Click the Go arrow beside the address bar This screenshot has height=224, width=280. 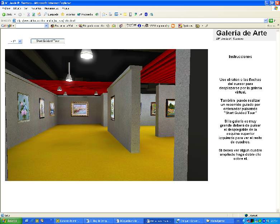tap(271, 20)
